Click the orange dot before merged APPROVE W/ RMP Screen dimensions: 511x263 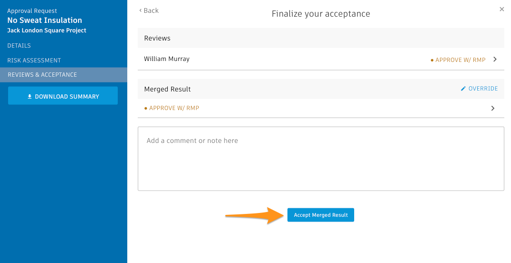click(146, 108)
